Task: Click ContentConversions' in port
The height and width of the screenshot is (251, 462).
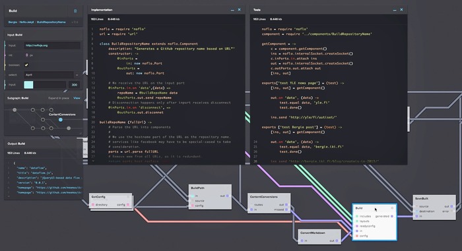Action: [x=251, y=209]
